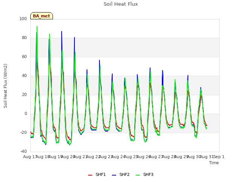
Task: Select the Soil Heat Flux chart title
Action: 121,4
